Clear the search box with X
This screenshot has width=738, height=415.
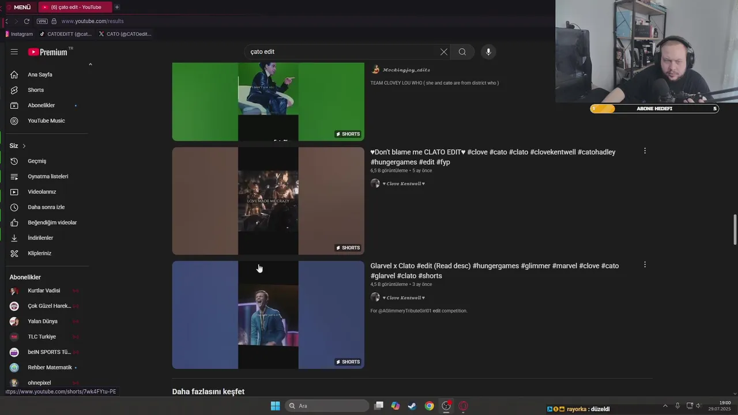point(443,52)
